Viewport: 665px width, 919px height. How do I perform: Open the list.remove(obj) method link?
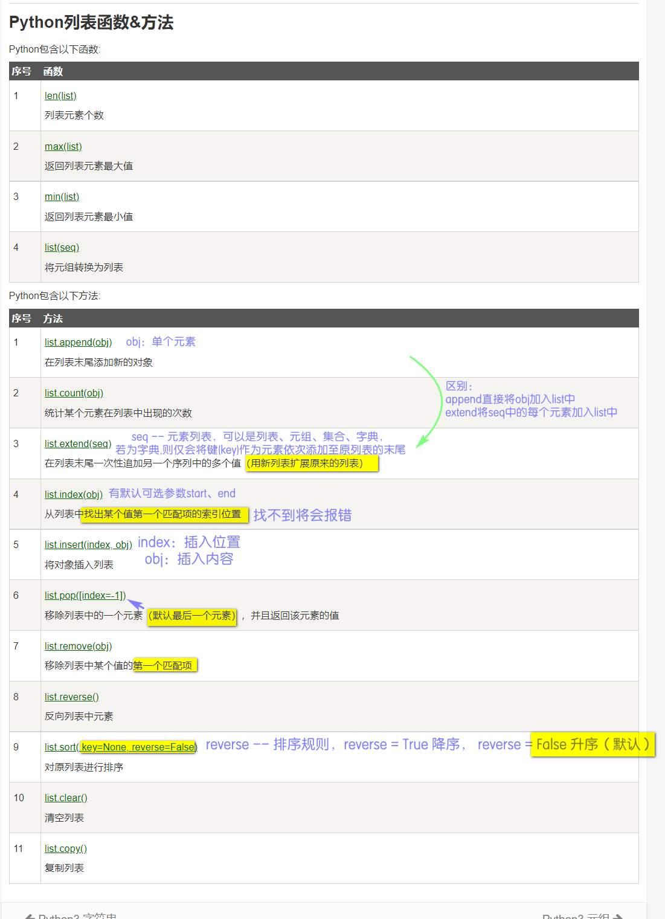pos(79,646)
